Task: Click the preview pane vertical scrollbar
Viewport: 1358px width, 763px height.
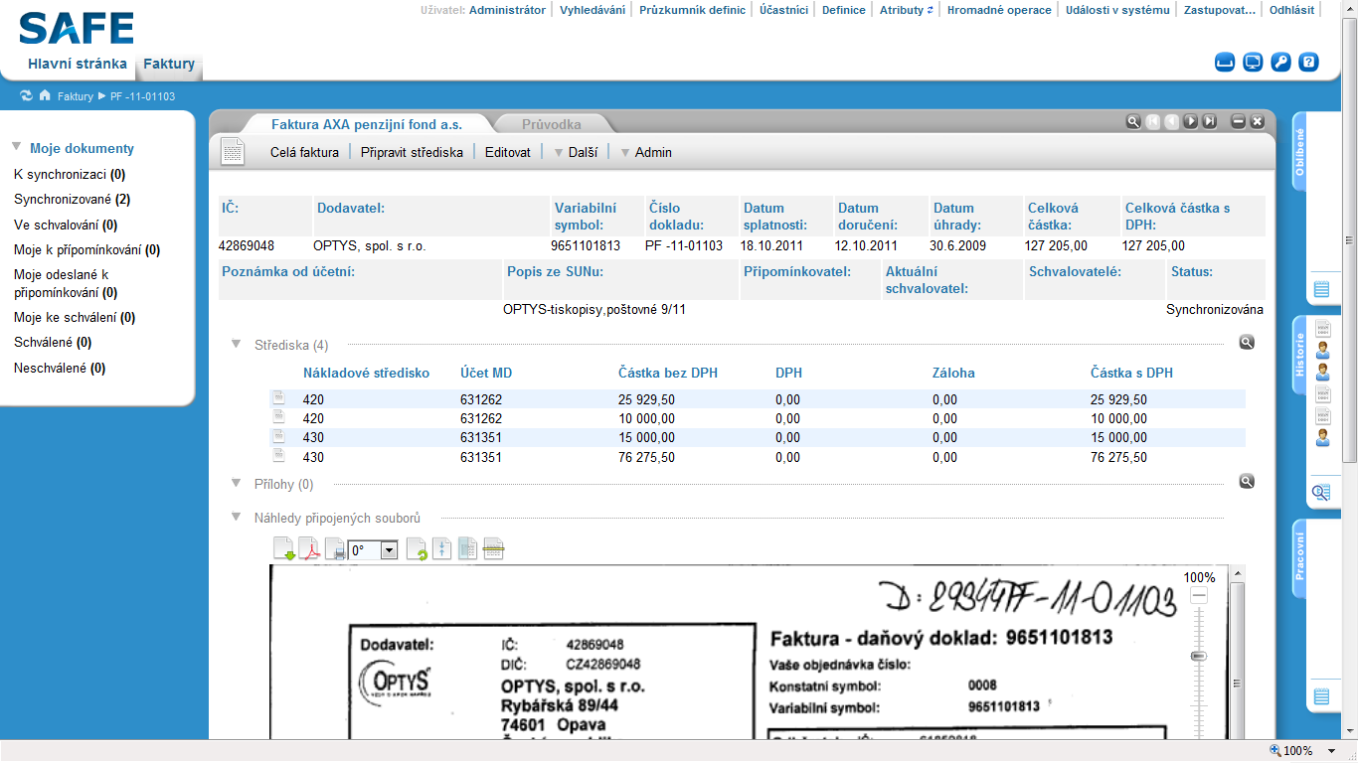Action: [x=1237, y=652]
